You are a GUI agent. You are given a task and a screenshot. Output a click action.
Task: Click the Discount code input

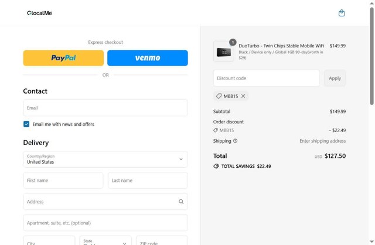coord(267,78)
